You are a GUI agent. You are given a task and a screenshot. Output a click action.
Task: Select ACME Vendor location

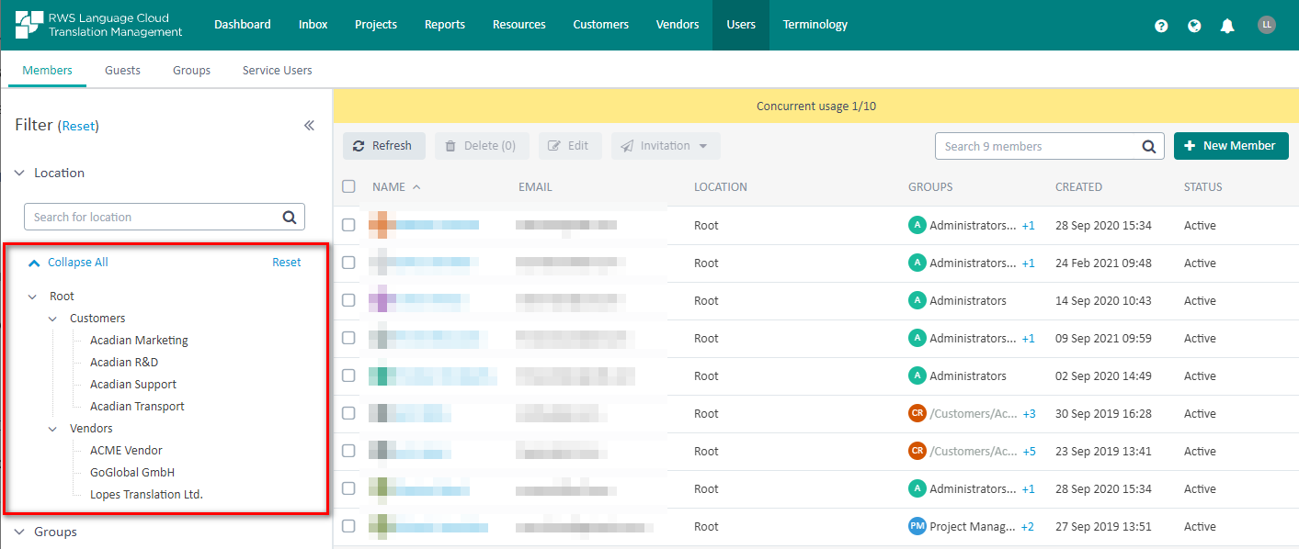pos(126,451)
